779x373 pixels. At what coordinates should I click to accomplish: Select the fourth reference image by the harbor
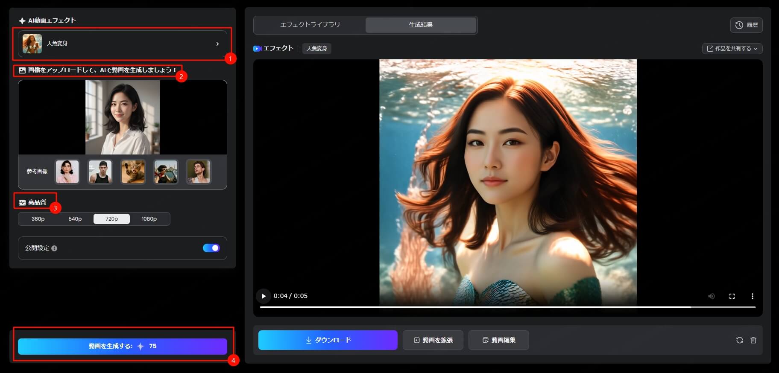click(166, 172)
